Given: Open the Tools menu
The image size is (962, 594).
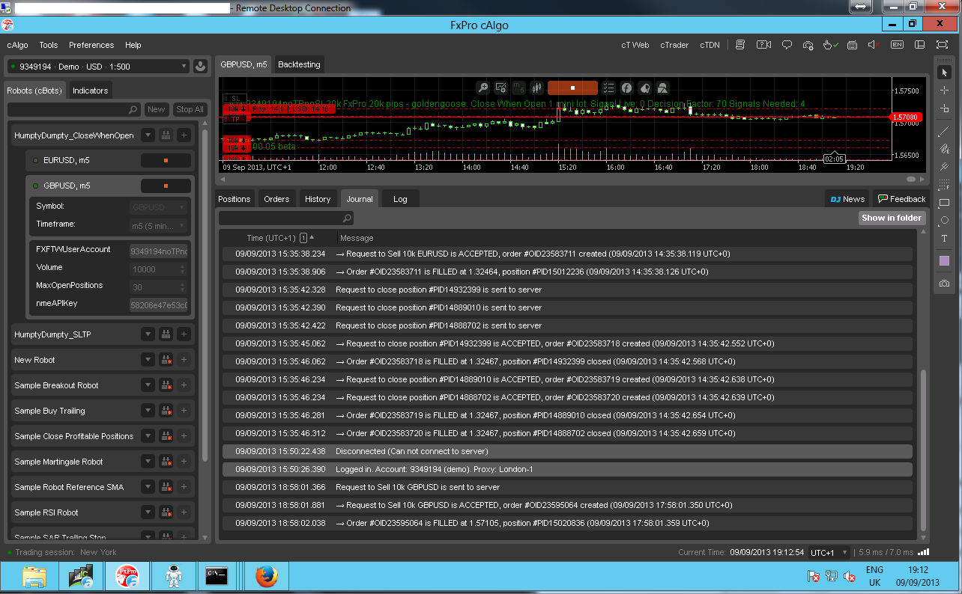Looking at the screenshot, I should 48,45.
